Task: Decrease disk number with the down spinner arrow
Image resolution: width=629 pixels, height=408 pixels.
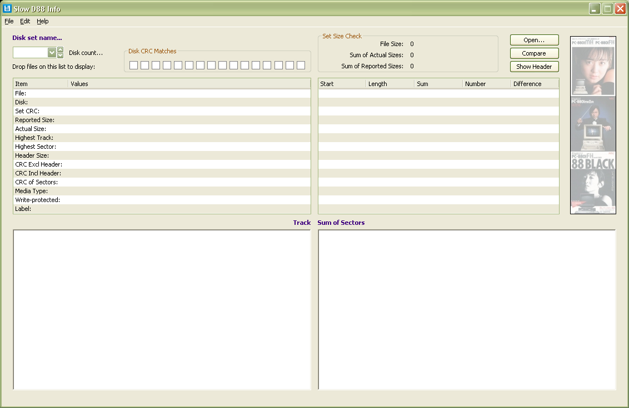Action: [61, 56]
